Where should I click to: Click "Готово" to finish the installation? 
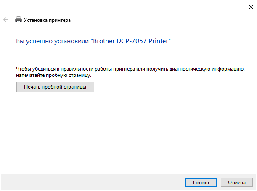tap(201, 183)
